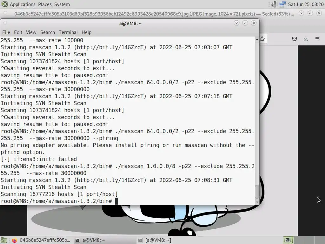Open the Pocket save icon in Firefox toolbar
325x244 pixels.
295,39
